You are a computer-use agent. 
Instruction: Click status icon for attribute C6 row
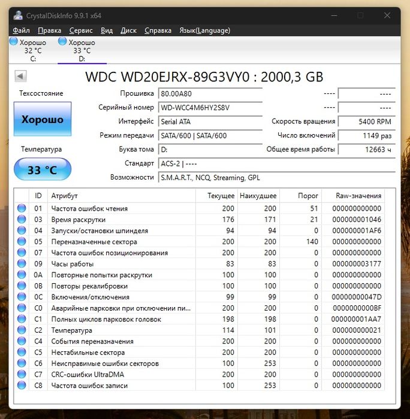pos(22,363)
